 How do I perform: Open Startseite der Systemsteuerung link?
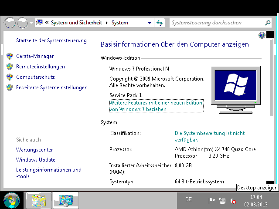click(x=51, y=40)
